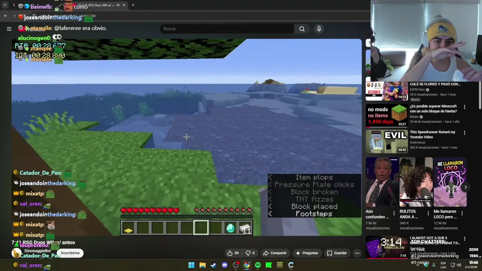Image resolution: width=482 pixels, height=271 pixels.
Task: Start voice search with the microphone icon
Action: 319,29
